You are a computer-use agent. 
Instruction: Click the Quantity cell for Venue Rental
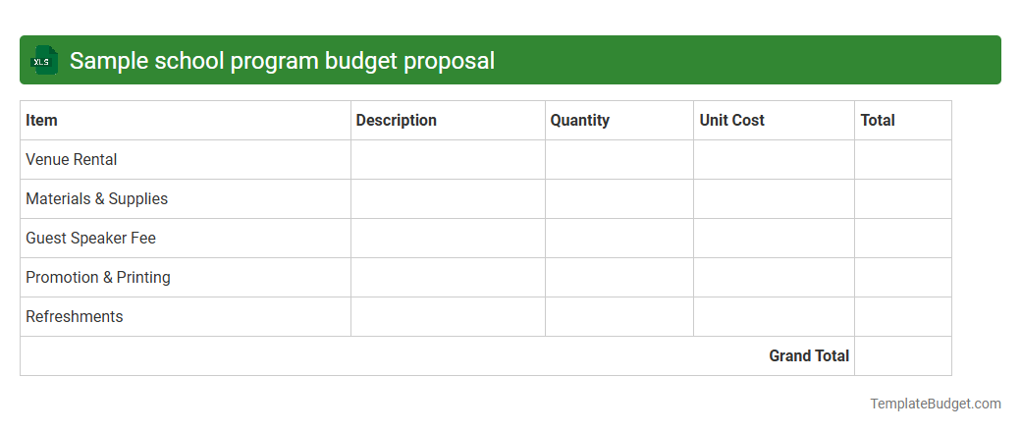[x=619, y=160]
